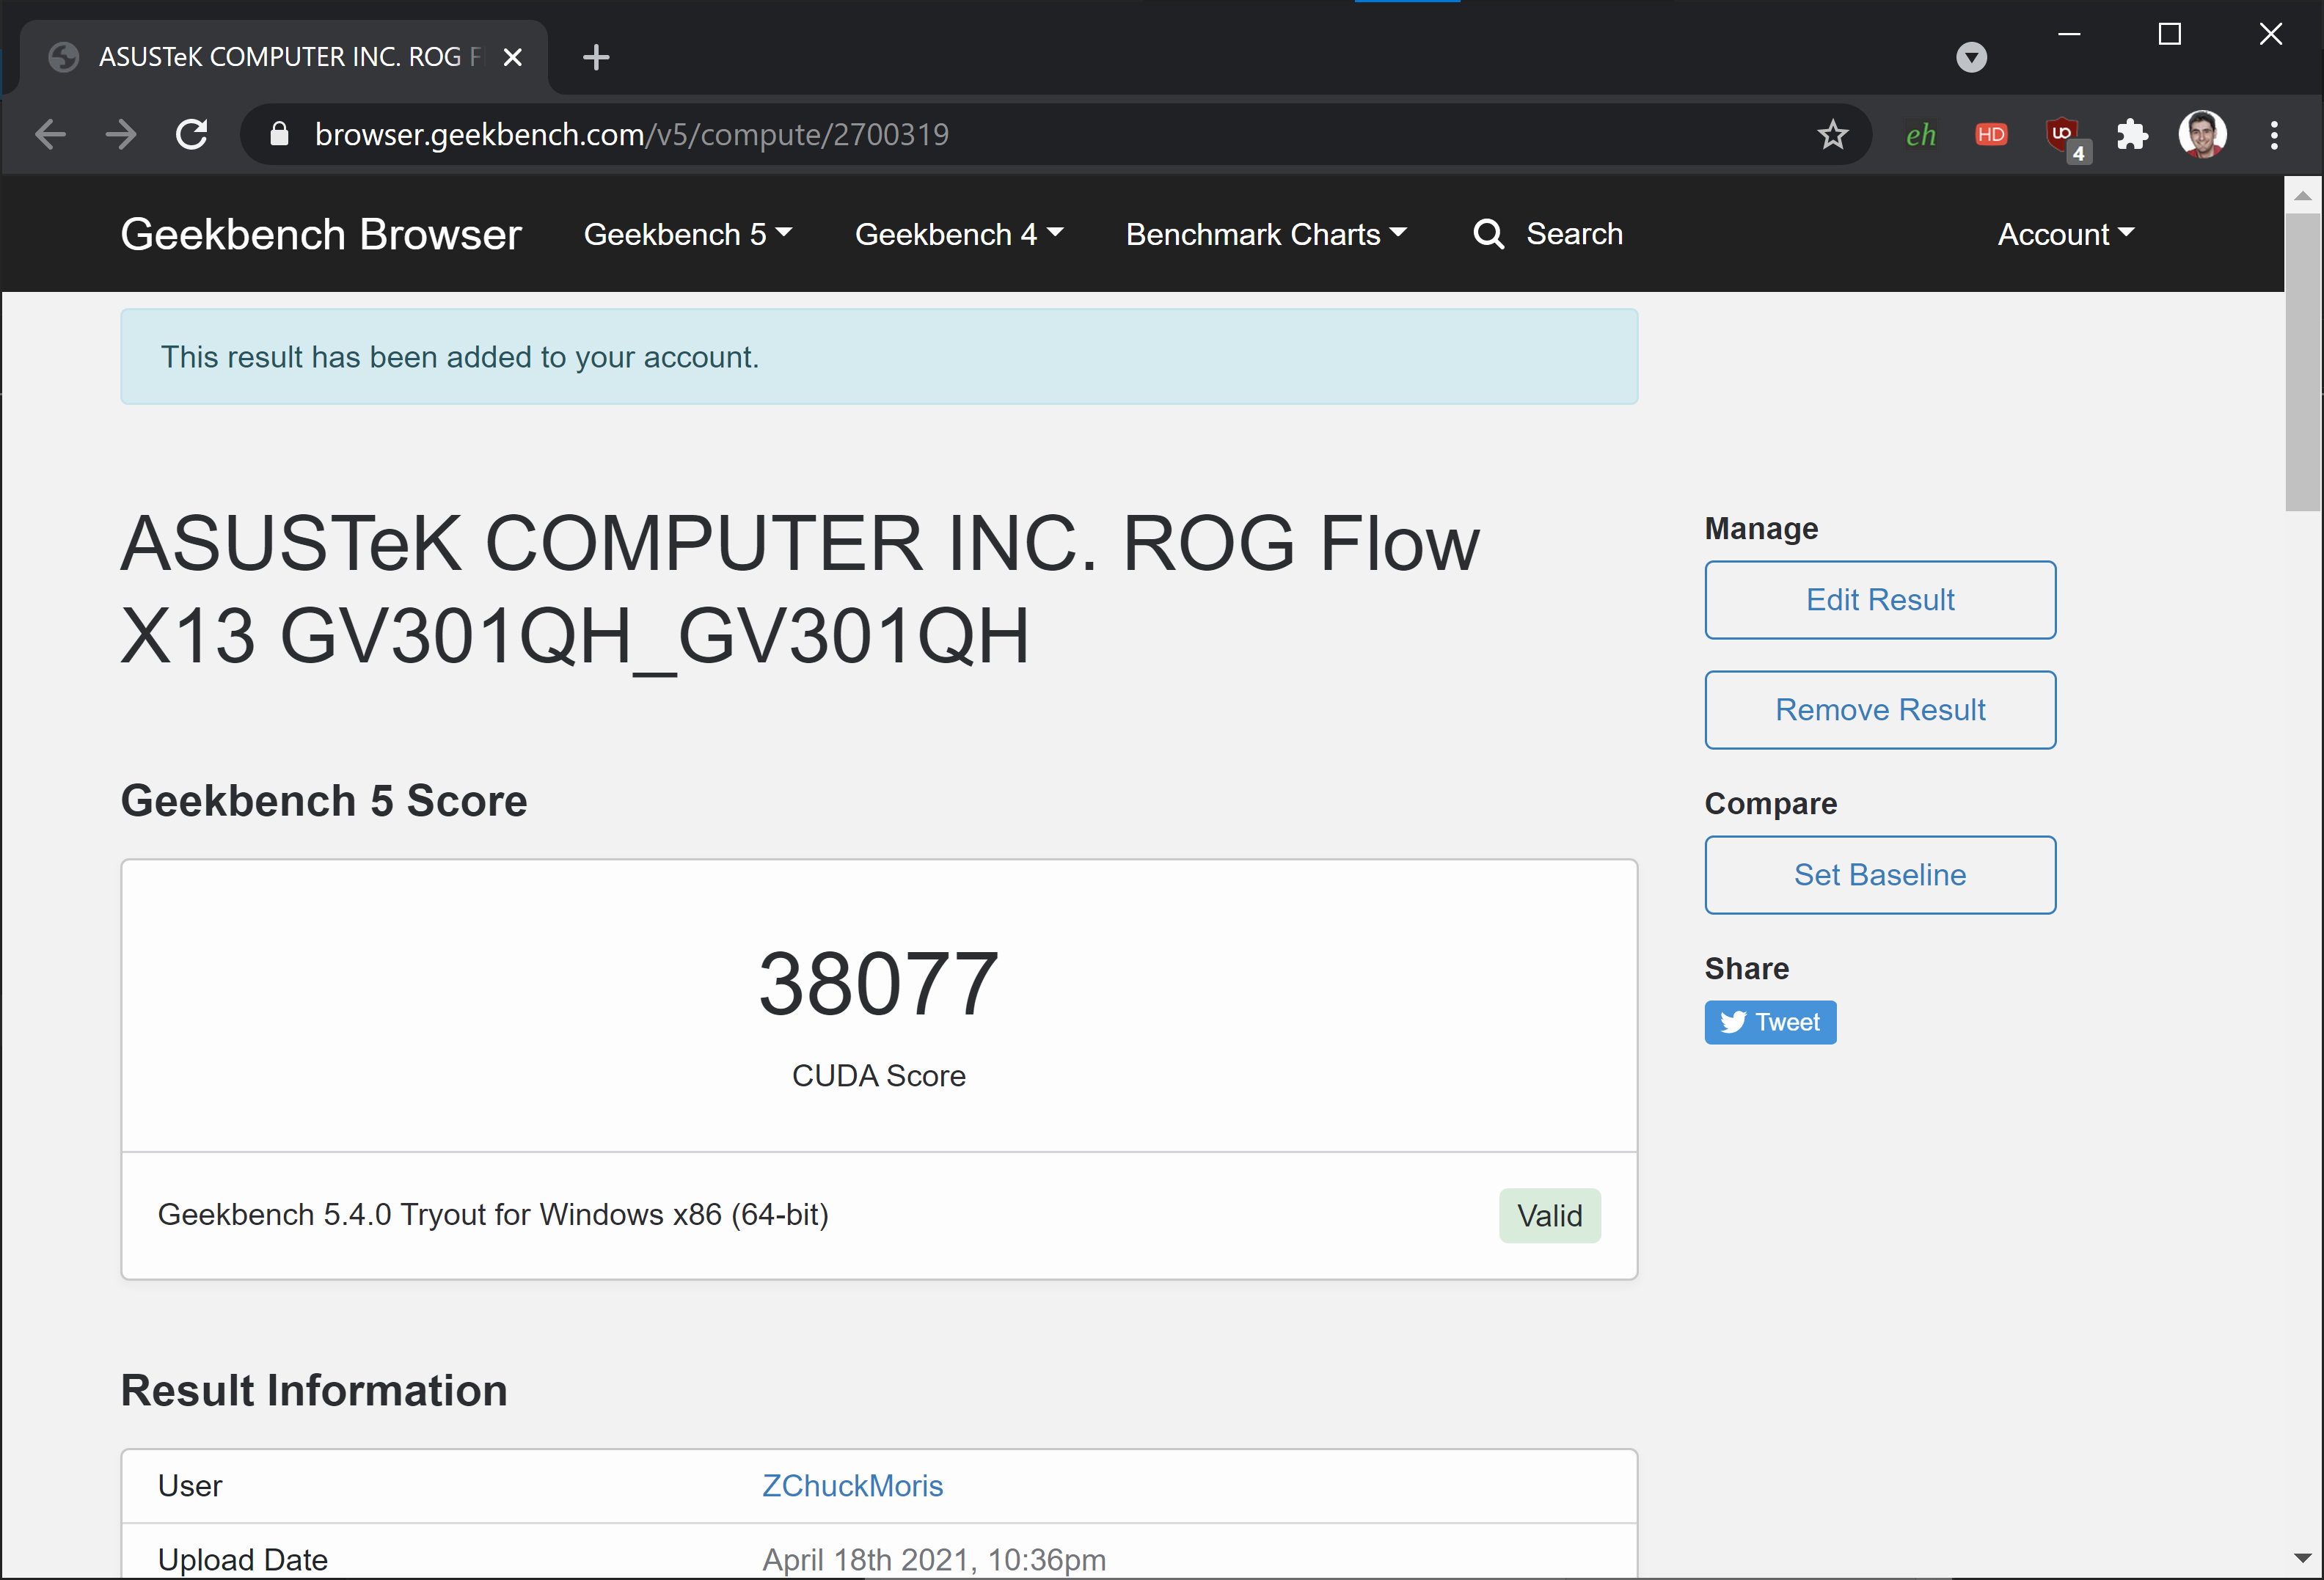Screen dimensions: 2324x1580
Task: Click the page scrollbar down arrow
Action: 2303,1557
